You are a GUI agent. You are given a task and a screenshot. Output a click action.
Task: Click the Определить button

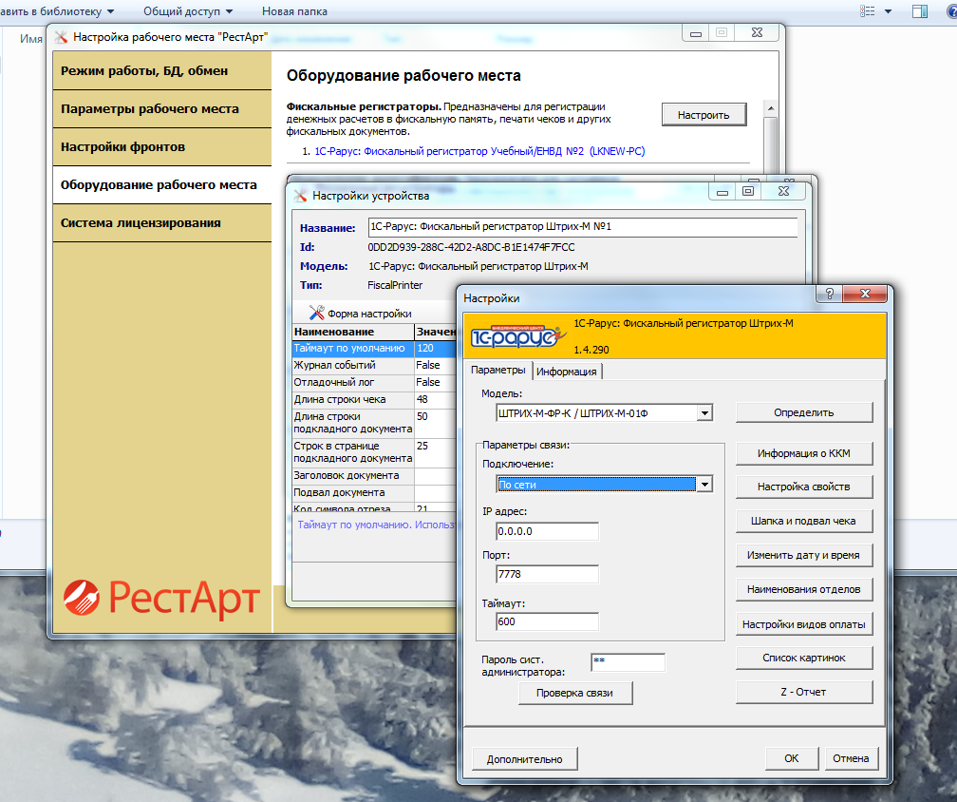(804, 412)
